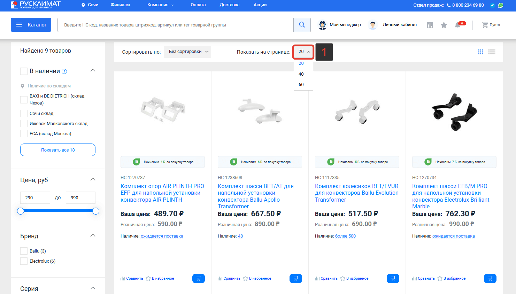Image resolution: width=516 pixels, height=294 pixels.
Task: Click the minimum price field 290
Action: tap(35, 198)
